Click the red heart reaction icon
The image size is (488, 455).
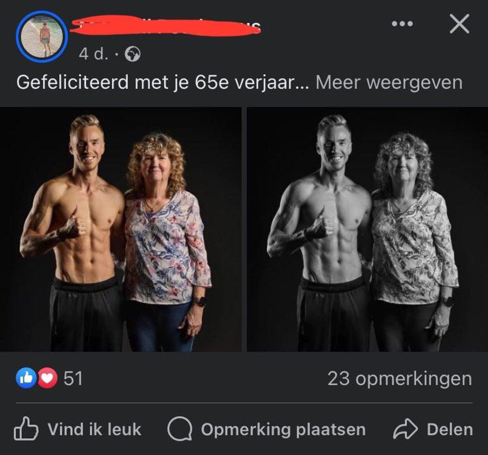(x=47, y=378)
